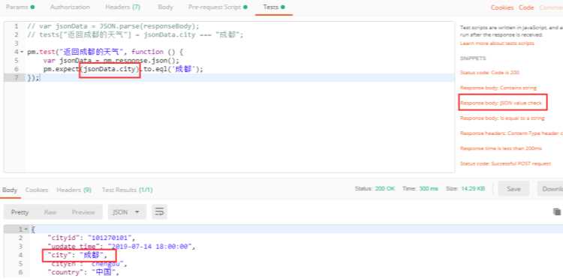Open the response Headers (9) tab
The image size is (563, 279).
click(74, 190)
